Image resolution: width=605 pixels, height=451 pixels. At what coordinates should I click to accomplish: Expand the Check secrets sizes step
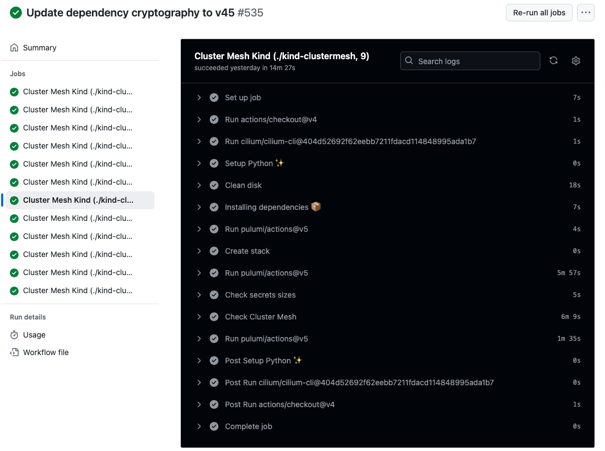click(199, 295)
